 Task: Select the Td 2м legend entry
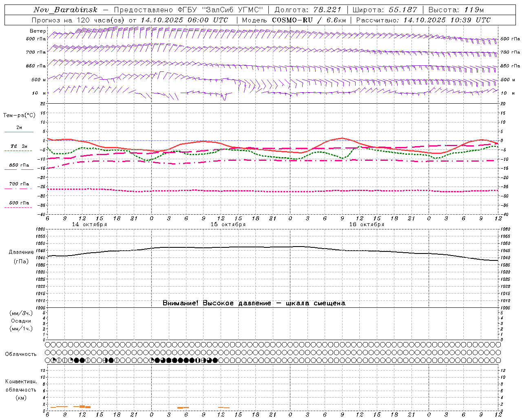pos(19,146)
